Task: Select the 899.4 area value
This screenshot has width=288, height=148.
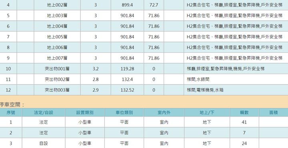Action: [127, 5]
